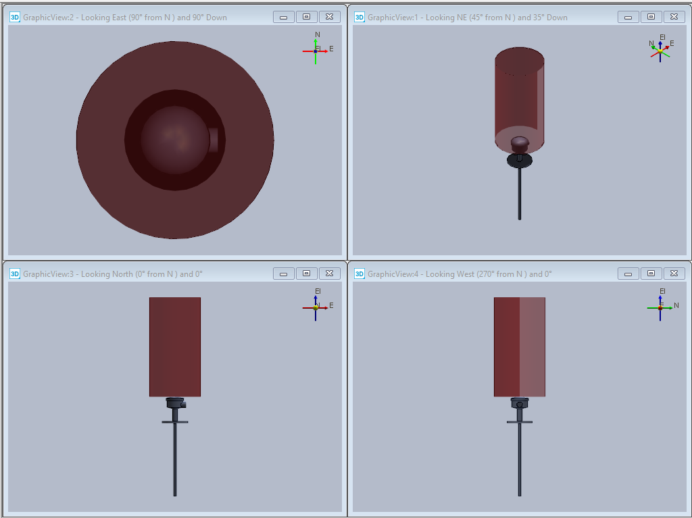Maximize the GraphicView:4 Looking West window
The height and width of the screenshot is (518, 692).
pyautogui.click(x=651, y=274)
